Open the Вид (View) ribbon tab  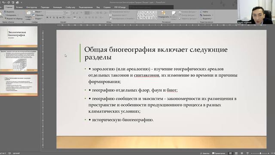coord(98,7)
